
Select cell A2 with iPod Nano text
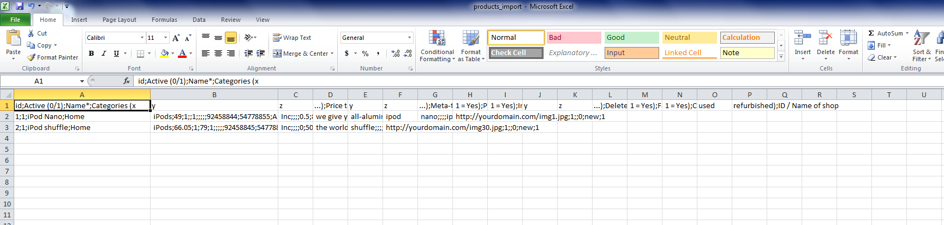[82, 116]
